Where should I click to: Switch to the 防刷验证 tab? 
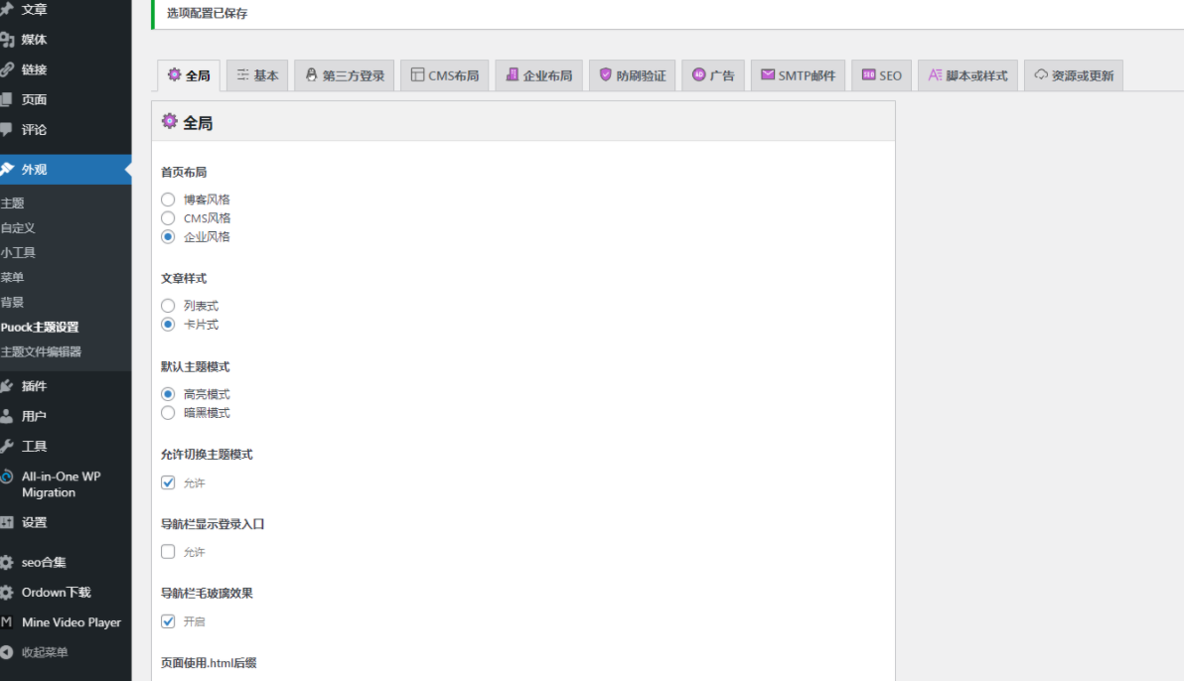pyautogui.click(x=633, y=75)
